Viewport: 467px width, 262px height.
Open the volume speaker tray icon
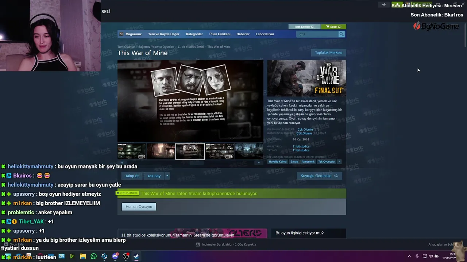pyautogui.click(x=431, y=256)
